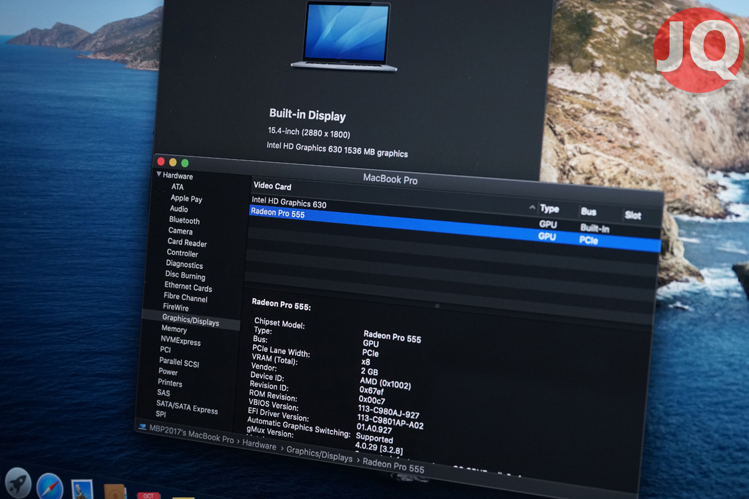
Task: Click the EFI driver version "01.A0.927"
Action: [x=374, y=429]
